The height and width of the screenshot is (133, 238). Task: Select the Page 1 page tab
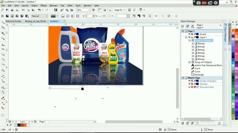coord(42,122)
